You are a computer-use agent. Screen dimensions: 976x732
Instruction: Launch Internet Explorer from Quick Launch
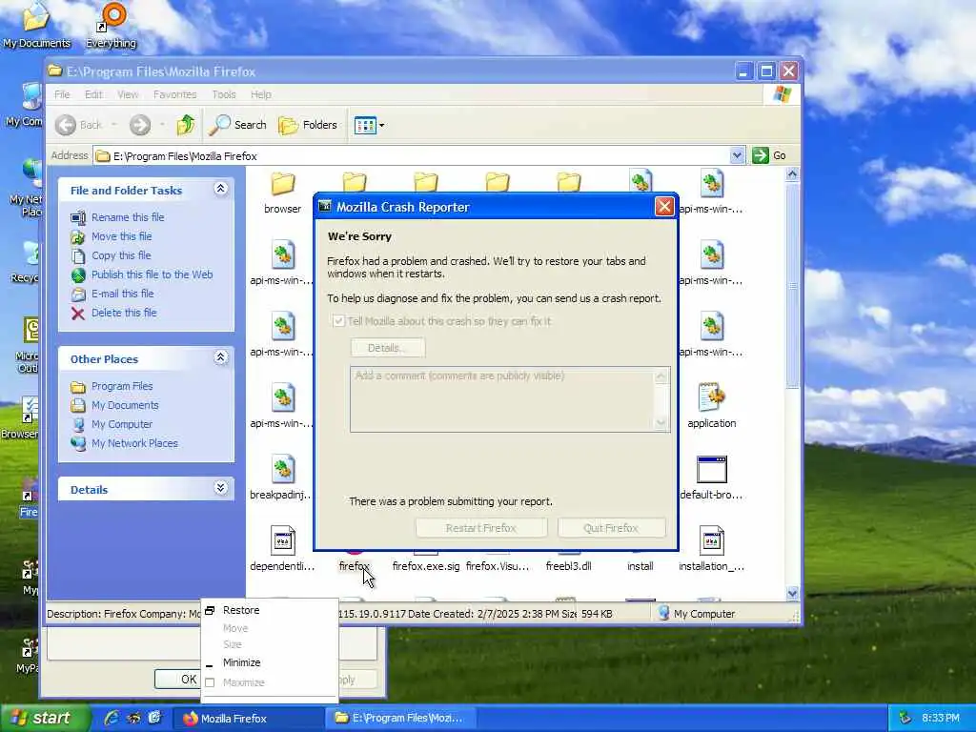click(x=112, y=719)
